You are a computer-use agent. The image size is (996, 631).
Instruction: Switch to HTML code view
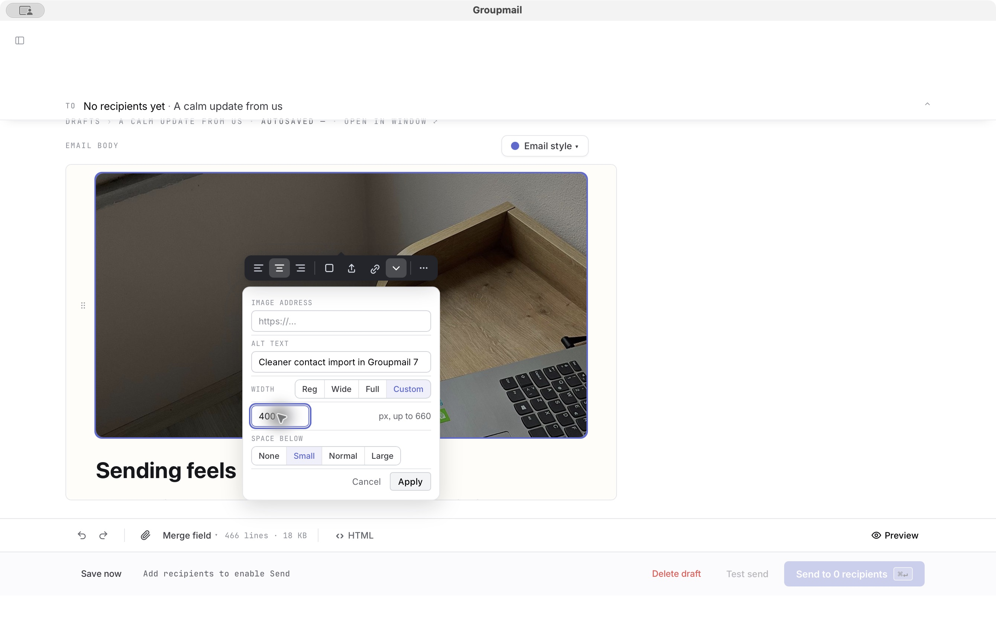(355, 536)
